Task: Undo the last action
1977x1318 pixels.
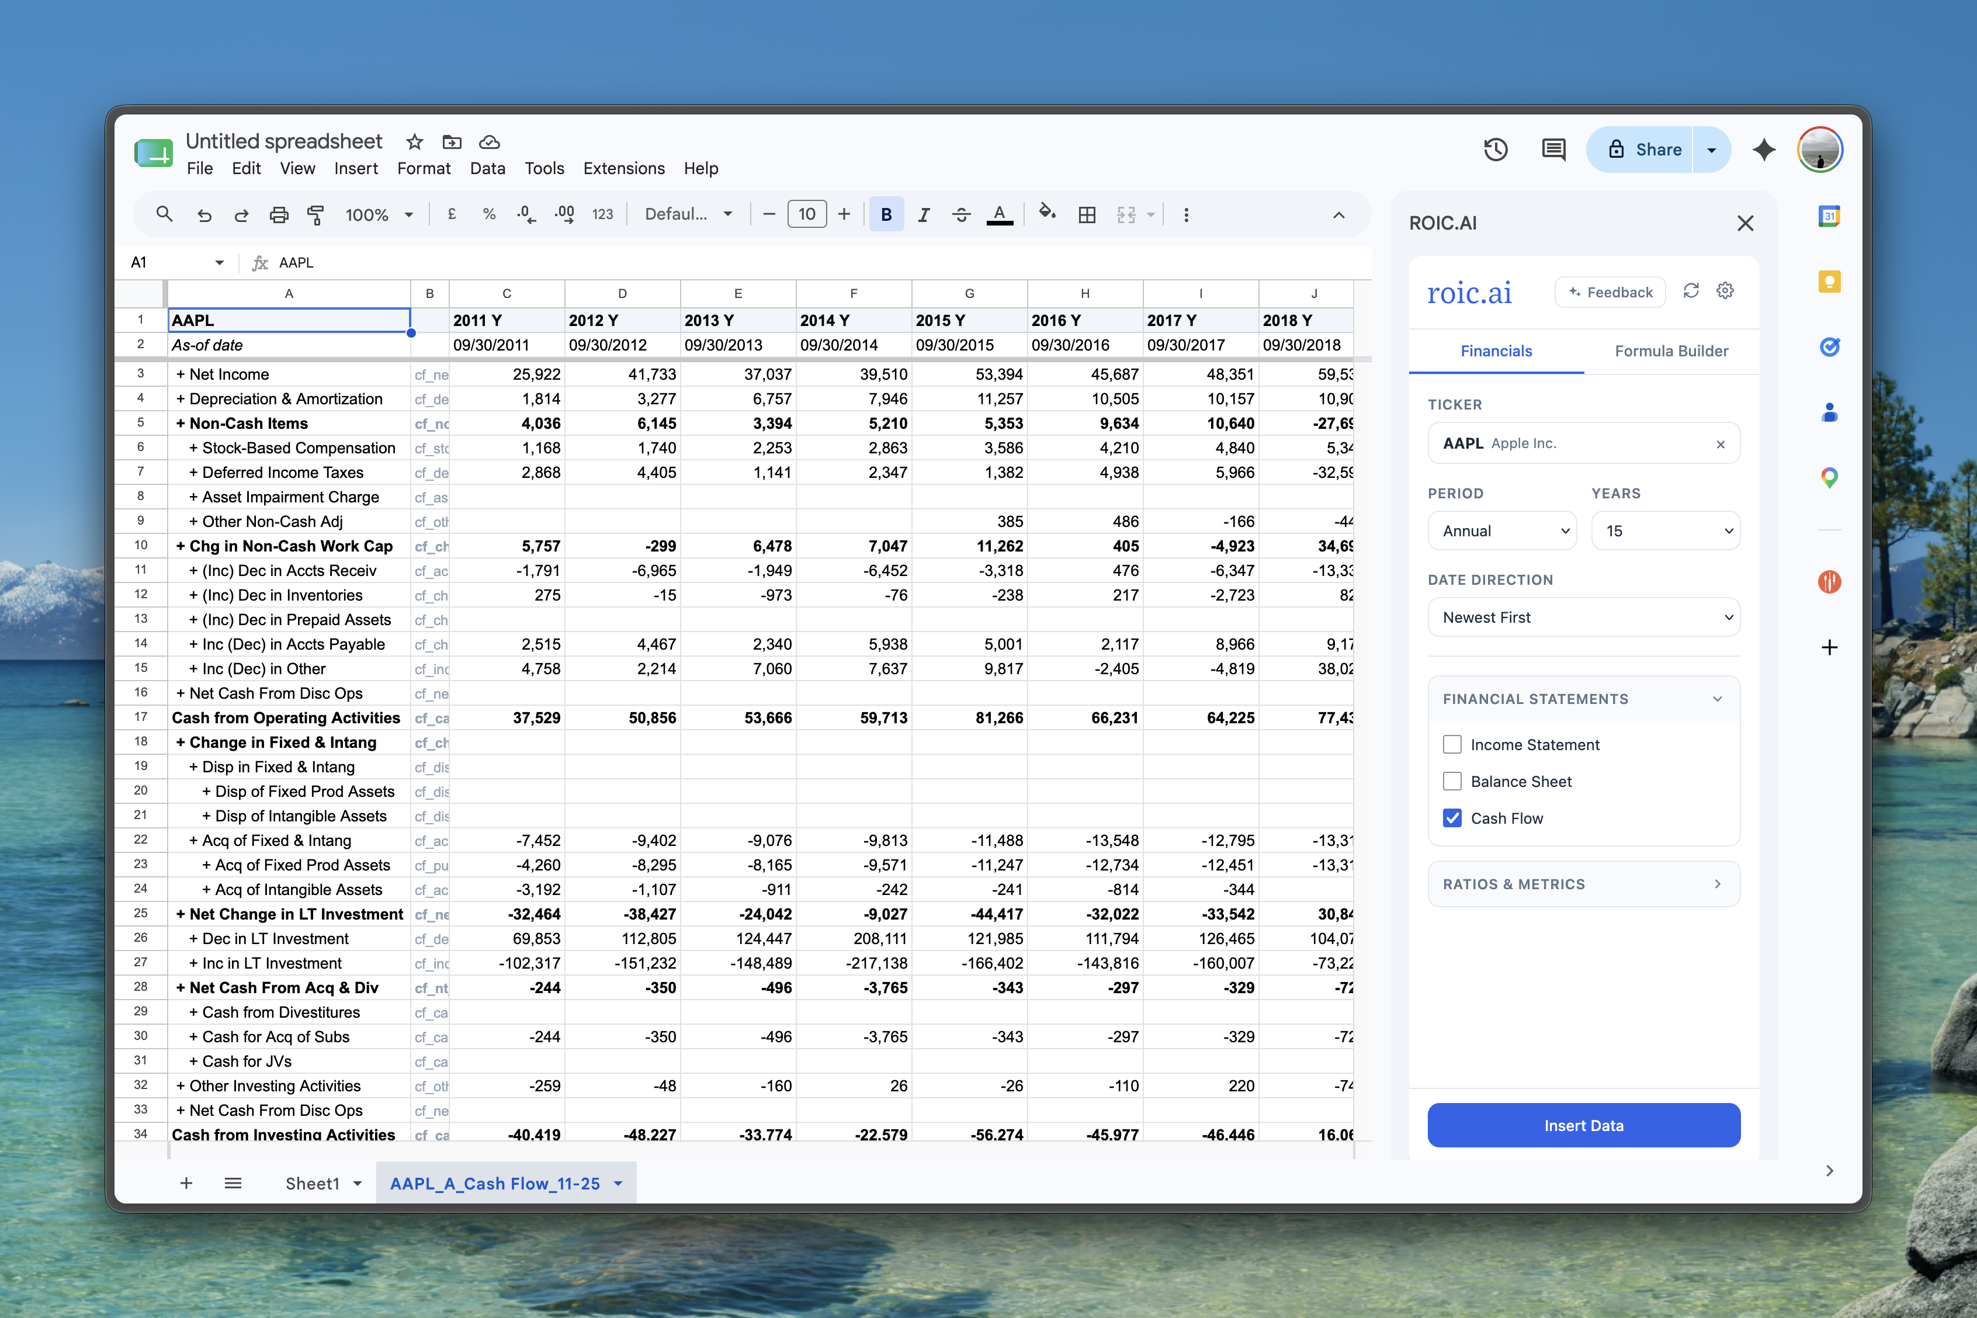Action: (204, 215)
